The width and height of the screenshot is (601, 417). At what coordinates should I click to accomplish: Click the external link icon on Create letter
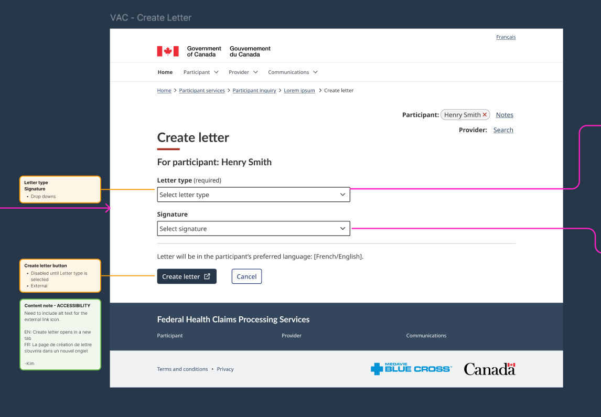[207, 276]
